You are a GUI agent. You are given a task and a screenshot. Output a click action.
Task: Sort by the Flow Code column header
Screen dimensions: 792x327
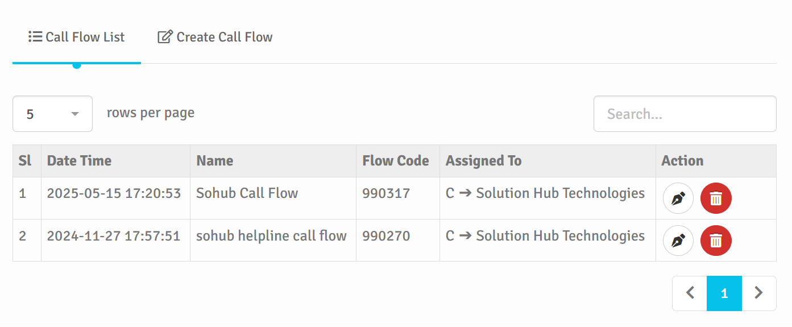(x=396, y=161)
